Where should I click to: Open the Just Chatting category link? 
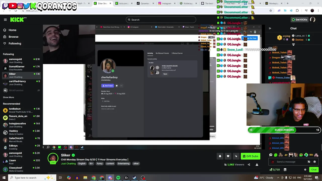coord(68,164)
